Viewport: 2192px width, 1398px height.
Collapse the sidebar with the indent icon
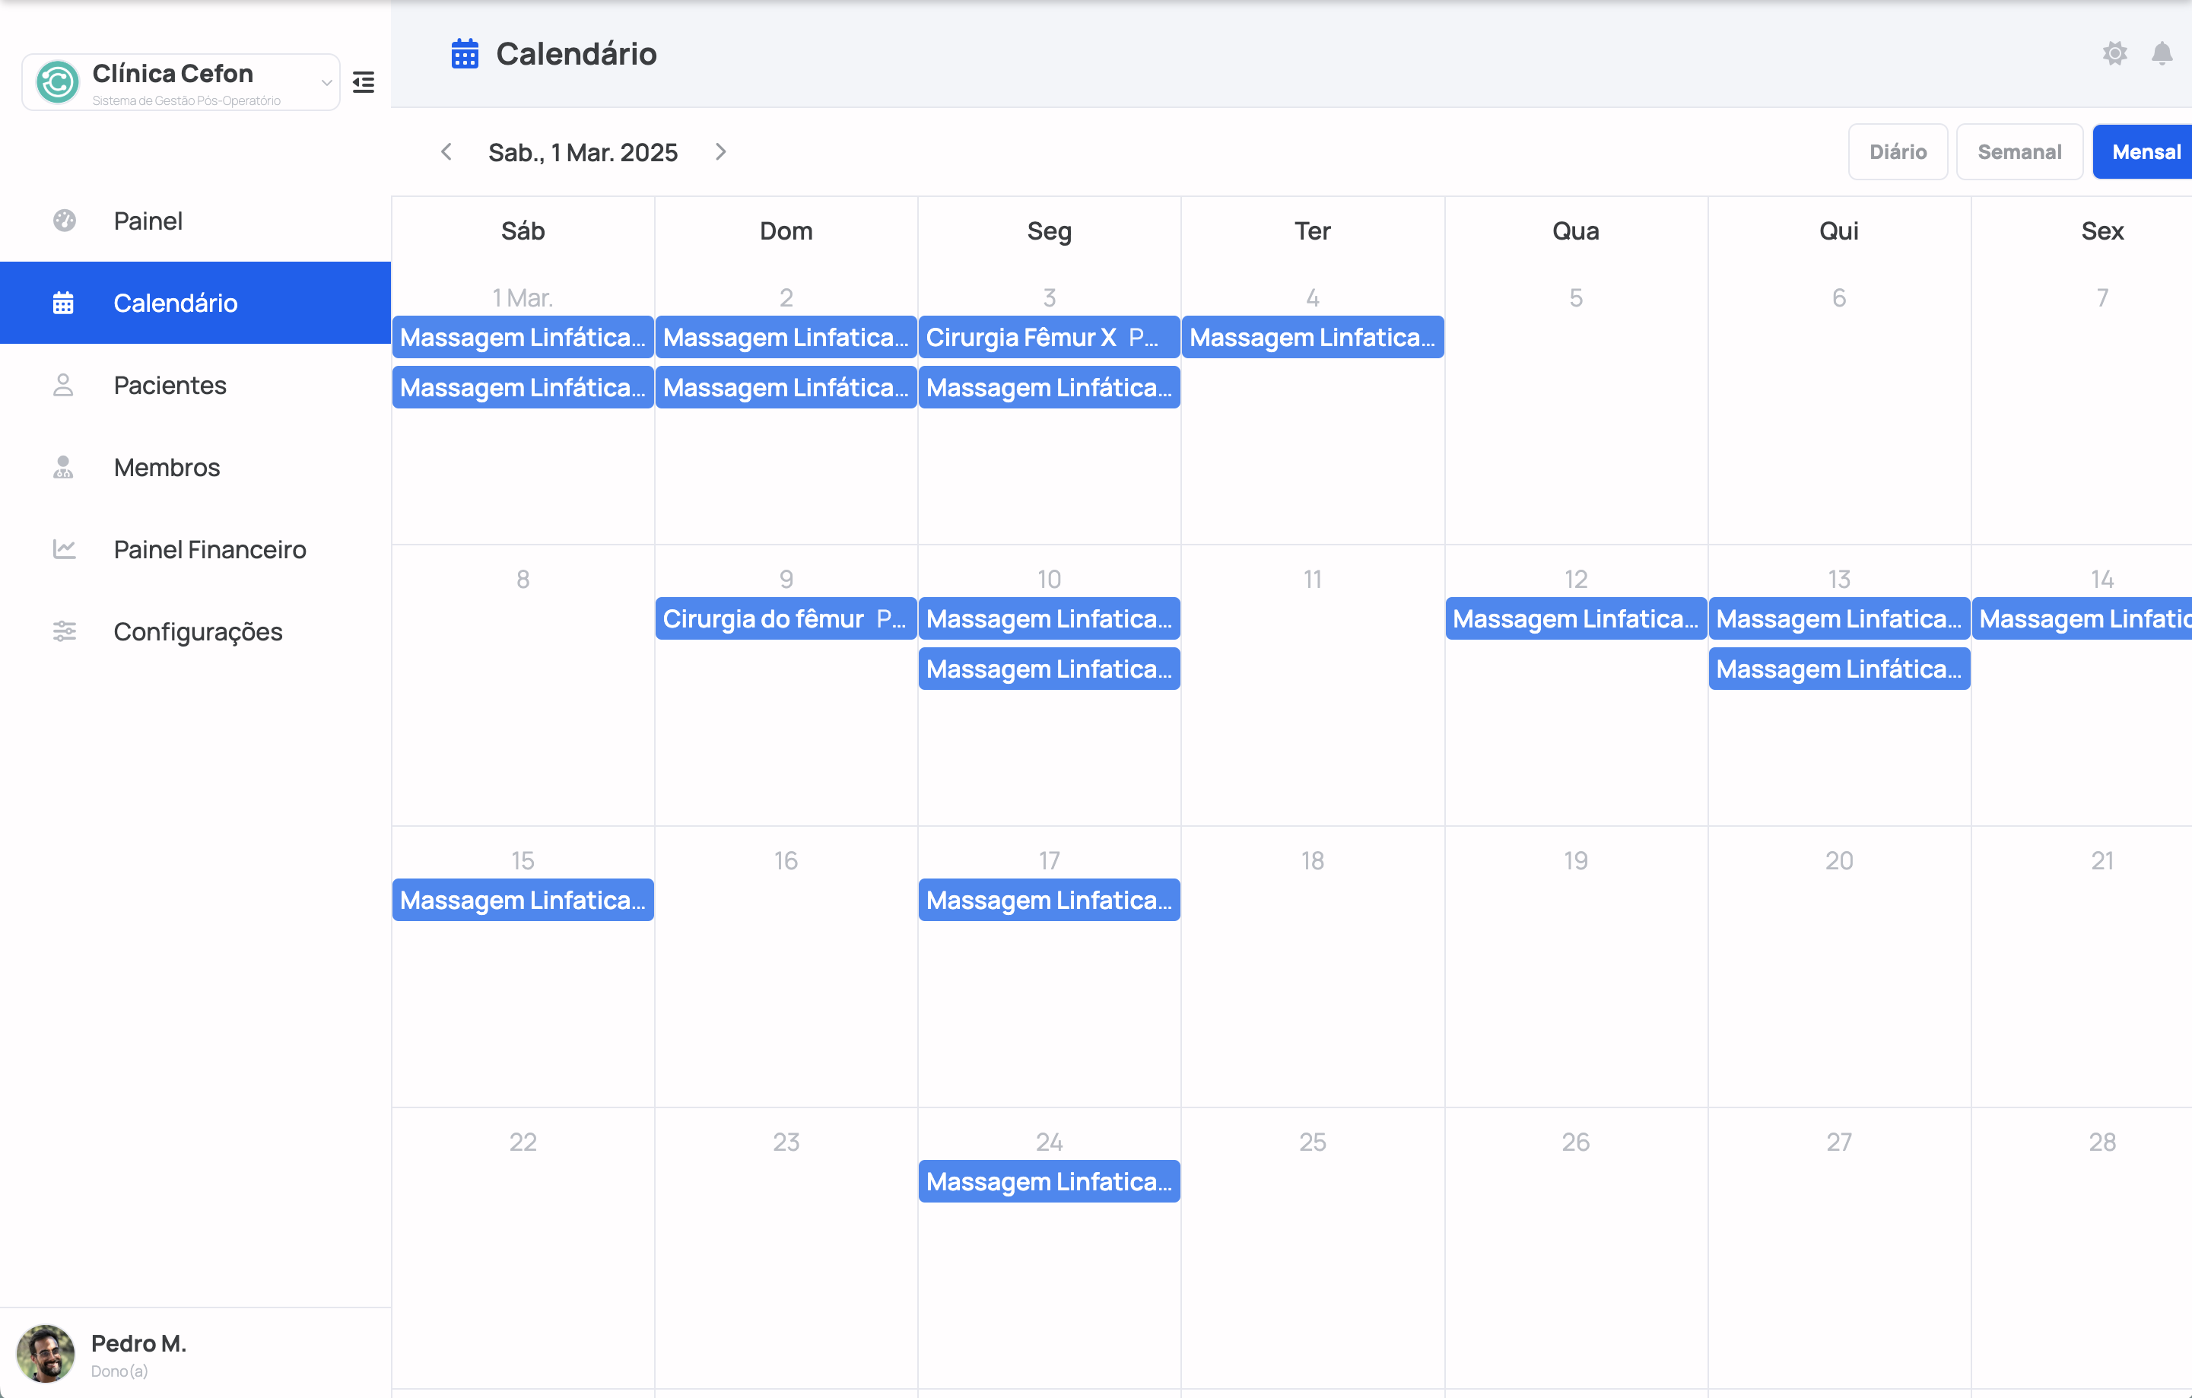pos(364,82)
